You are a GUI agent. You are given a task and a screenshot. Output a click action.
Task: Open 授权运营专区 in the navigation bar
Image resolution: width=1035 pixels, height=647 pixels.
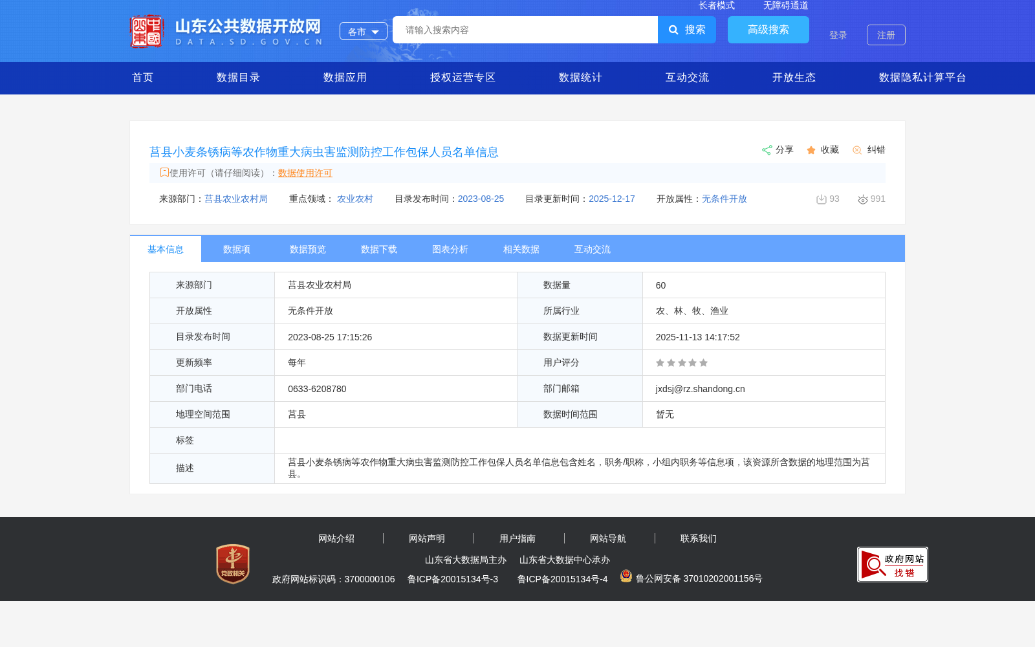[463, 78]
